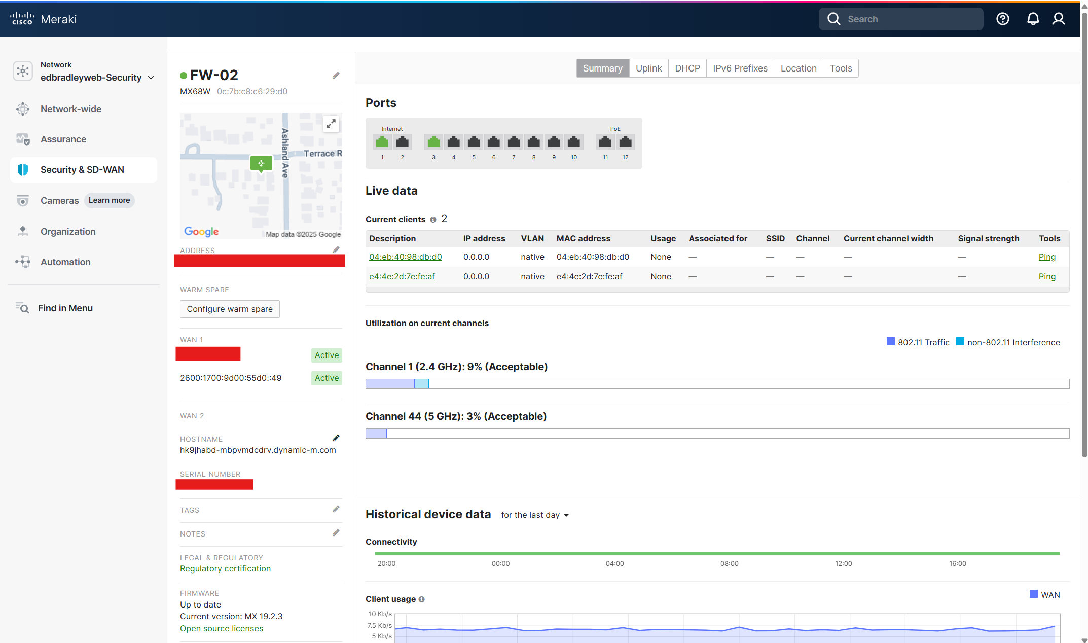Open the notifications bell icon
This screenshot has height=643, width=1088.
pos(1033,19)
